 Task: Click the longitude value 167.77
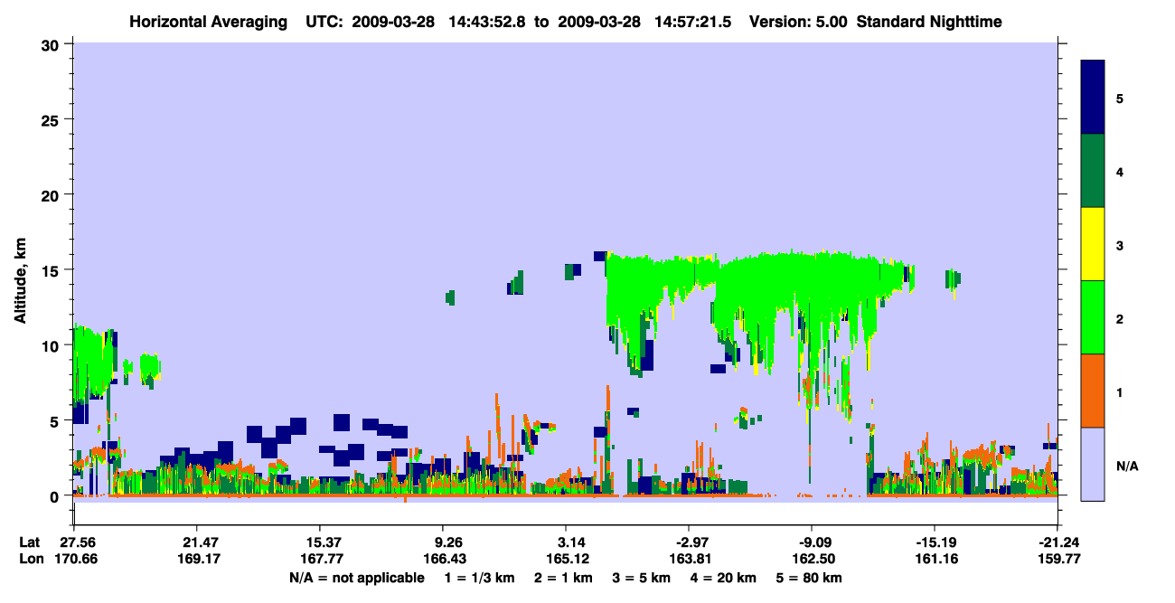[x=320, y=559]
